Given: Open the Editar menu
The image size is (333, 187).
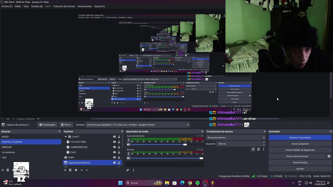Looking at the screenshot, I should tap(18, 6).
